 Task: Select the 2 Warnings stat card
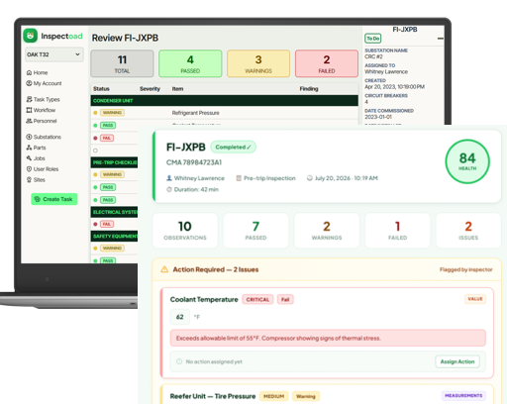click(327, 231)
